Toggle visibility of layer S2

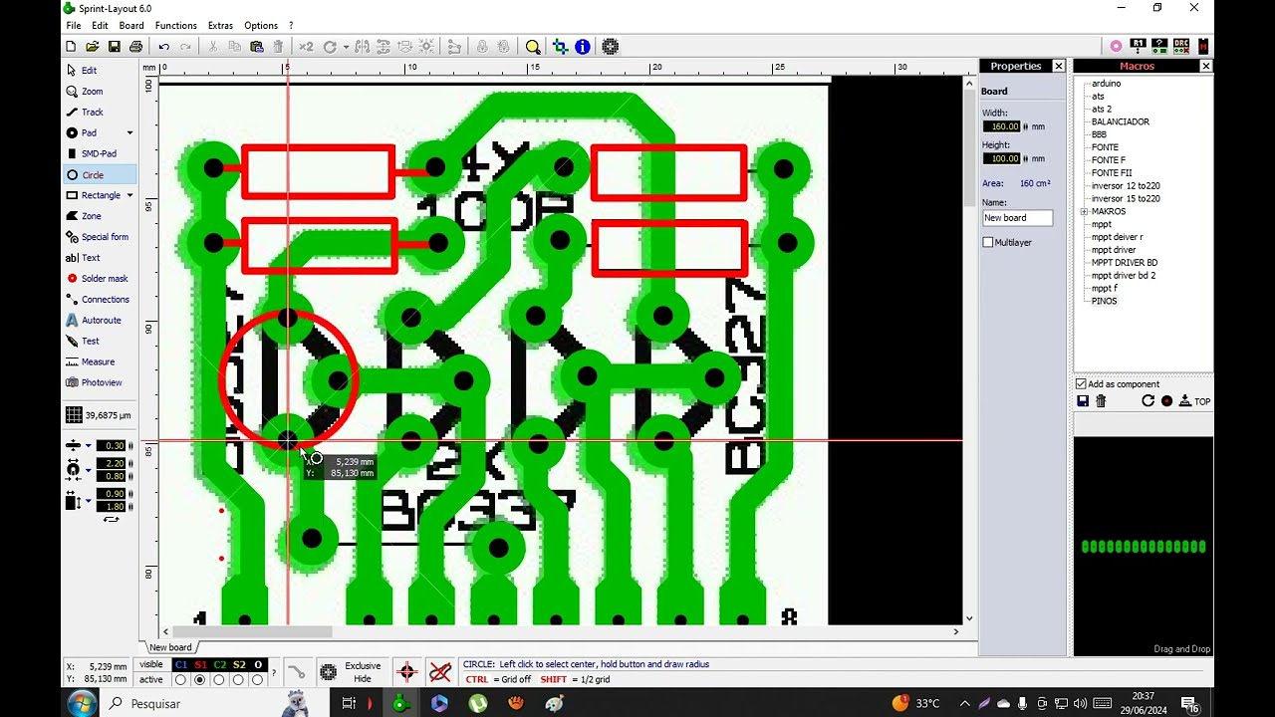coord(239,665)
